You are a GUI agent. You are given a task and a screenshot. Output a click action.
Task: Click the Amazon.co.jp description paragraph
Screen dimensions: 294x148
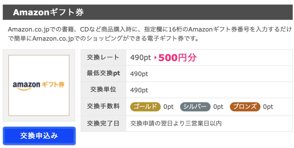click(150, 34)
